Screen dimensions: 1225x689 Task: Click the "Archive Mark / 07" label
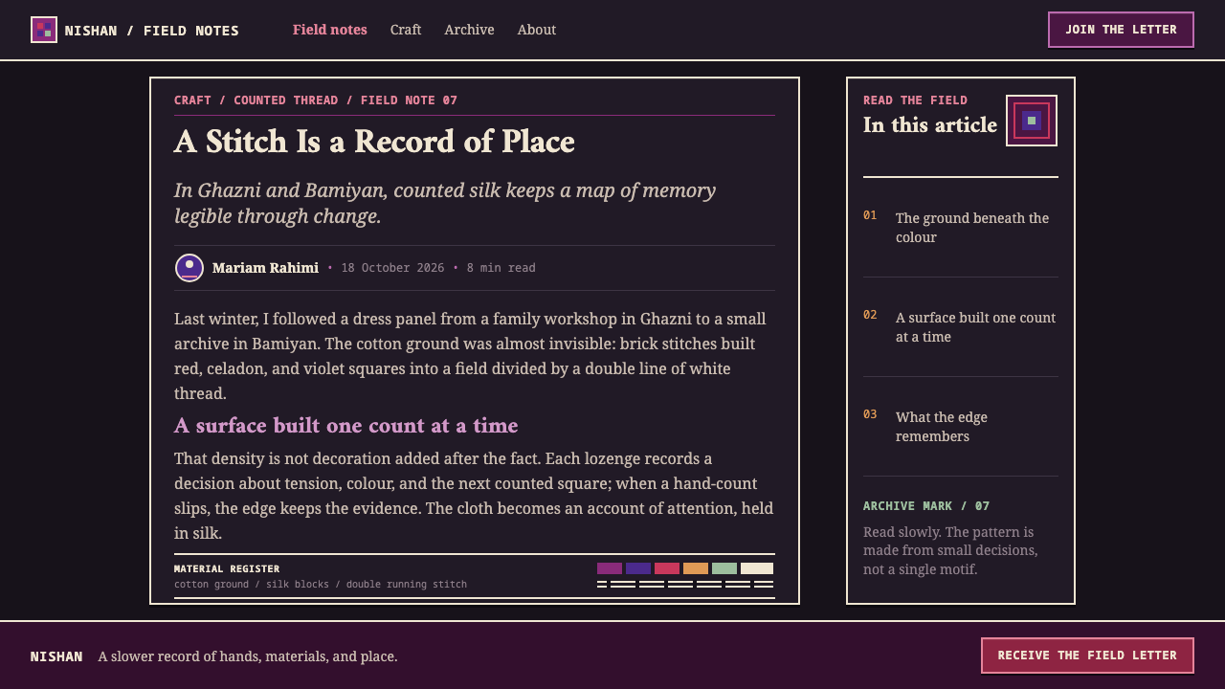[926, 506]
